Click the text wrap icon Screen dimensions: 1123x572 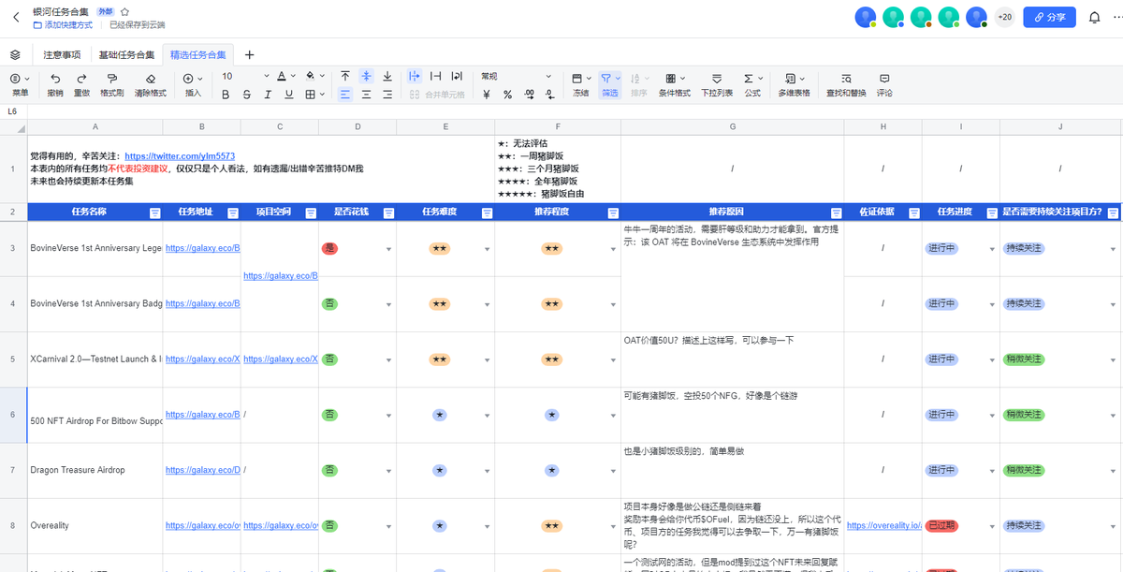click(457, 77)
